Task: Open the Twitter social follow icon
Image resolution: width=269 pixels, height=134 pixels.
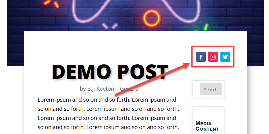Action: (225, 57)
